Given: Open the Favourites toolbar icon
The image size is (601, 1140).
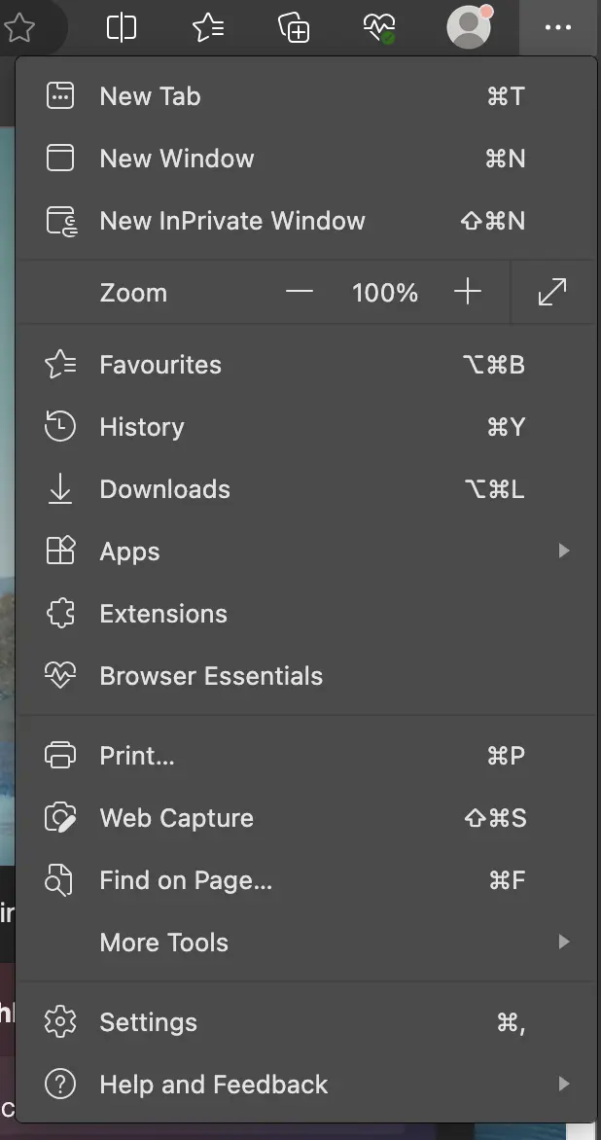Looking at the screenshot, I should coord(206,28).
